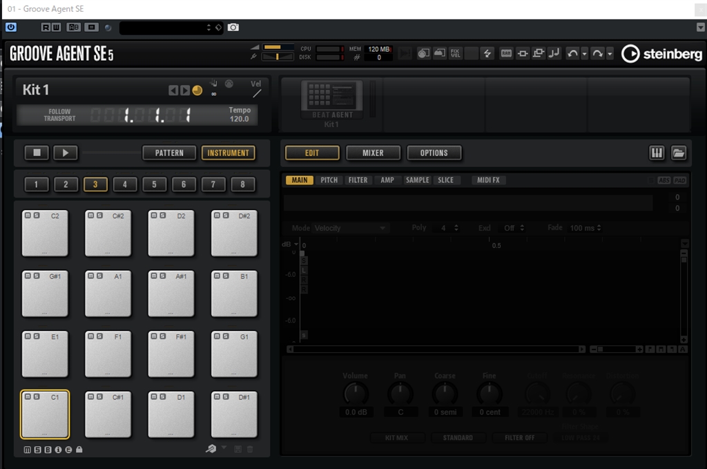Mute pad C1

(x=28, y=397)
